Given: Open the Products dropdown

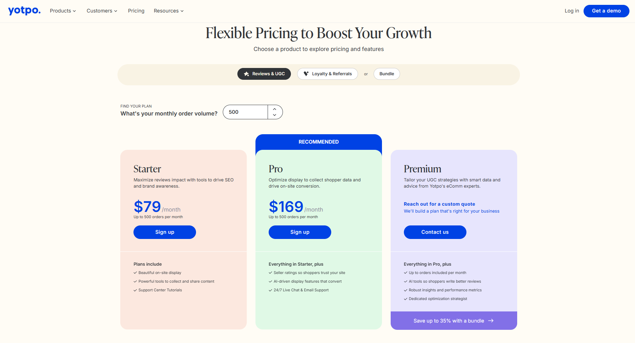Looking at the screenshot, I should coord(63,11).
